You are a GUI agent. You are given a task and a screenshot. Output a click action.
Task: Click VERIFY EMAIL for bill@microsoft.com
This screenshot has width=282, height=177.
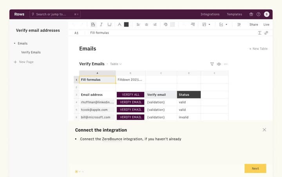click(130, 117)
